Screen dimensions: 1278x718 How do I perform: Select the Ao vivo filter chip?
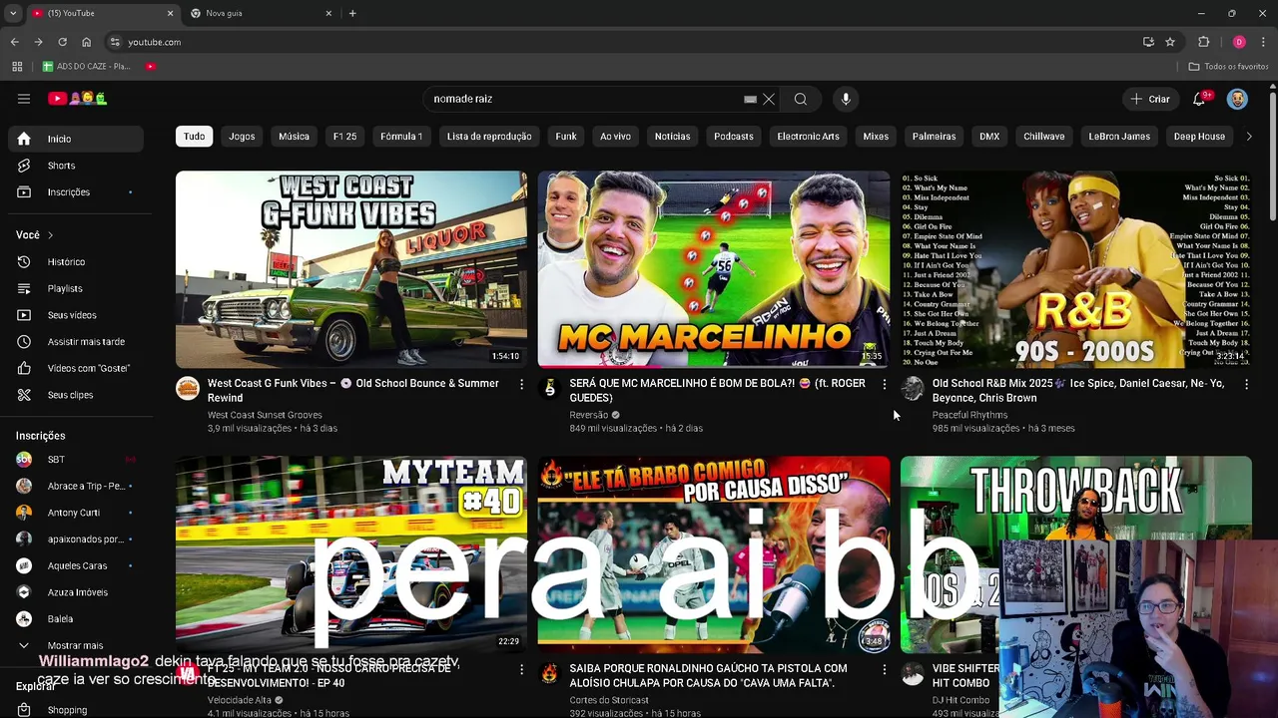pyautogui.click(x=615, y=137)
